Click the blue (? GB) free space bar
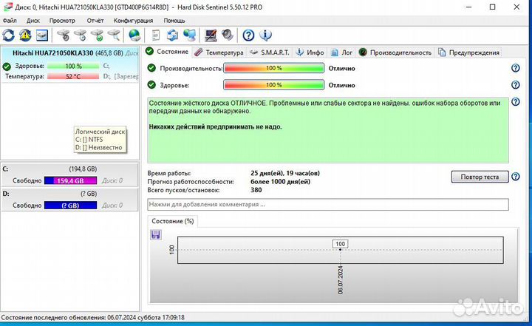This screenshot has height=326, width=532. (71, 206)
